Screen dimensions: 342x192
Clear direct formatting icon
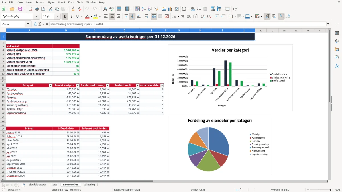point(79,9)
